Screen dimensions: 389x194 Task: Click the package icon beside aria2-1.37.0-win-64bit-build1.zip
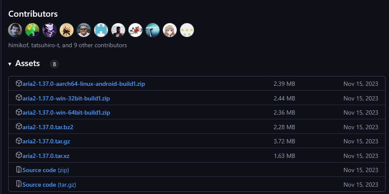[19, 112]
